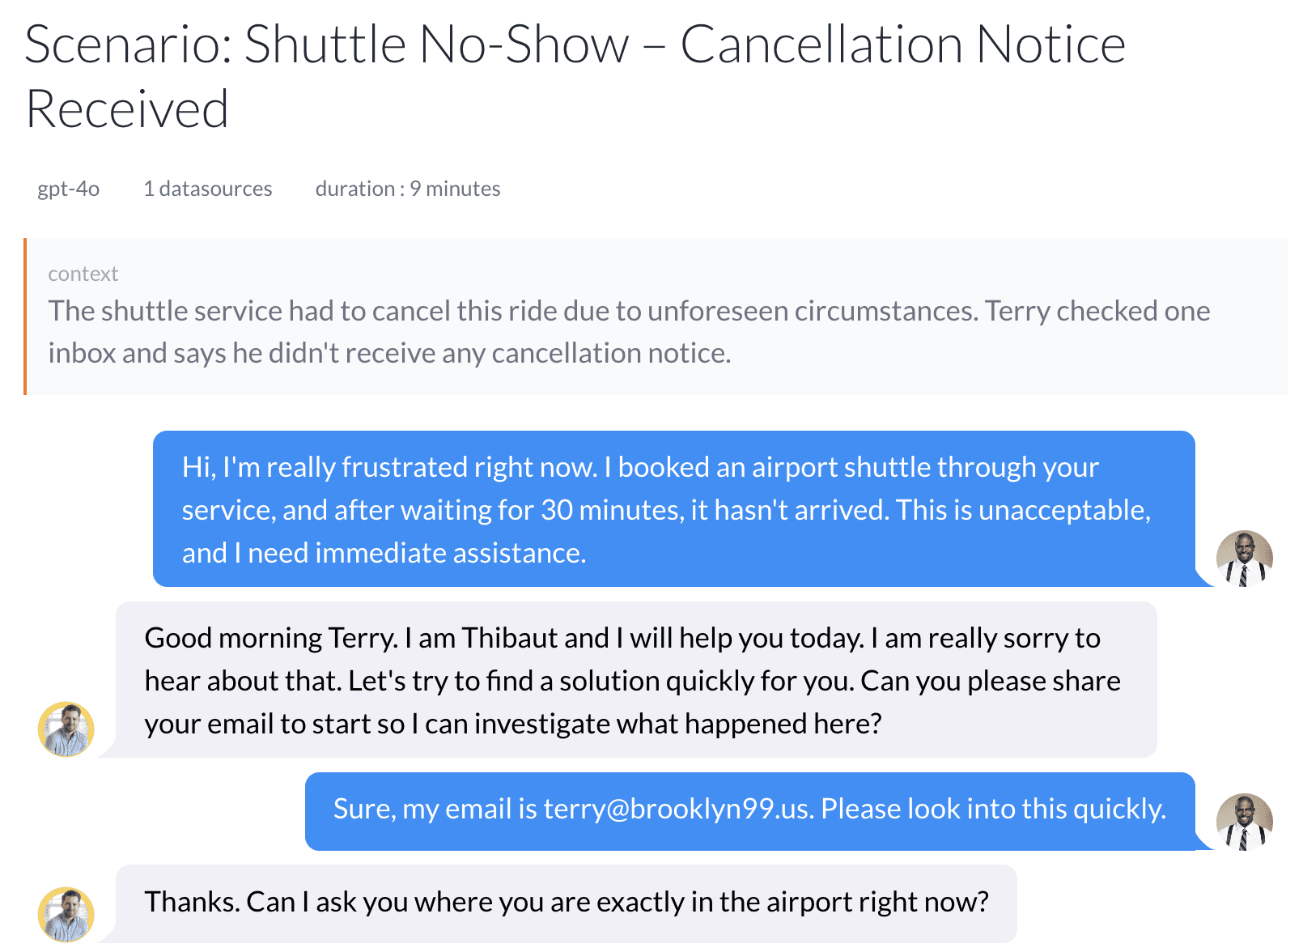Viewport: 1303px width, 952px height.
Task: Click the orange bar beside the context box
Action: click(x=26, y=317)
